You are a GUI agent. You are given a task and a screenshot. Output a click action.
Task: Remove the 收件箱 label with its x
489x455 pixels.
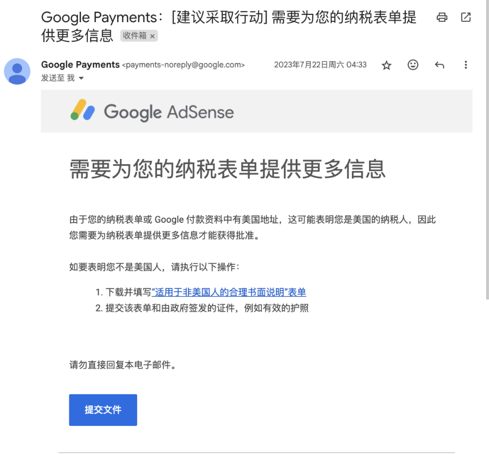click(152, 36)
